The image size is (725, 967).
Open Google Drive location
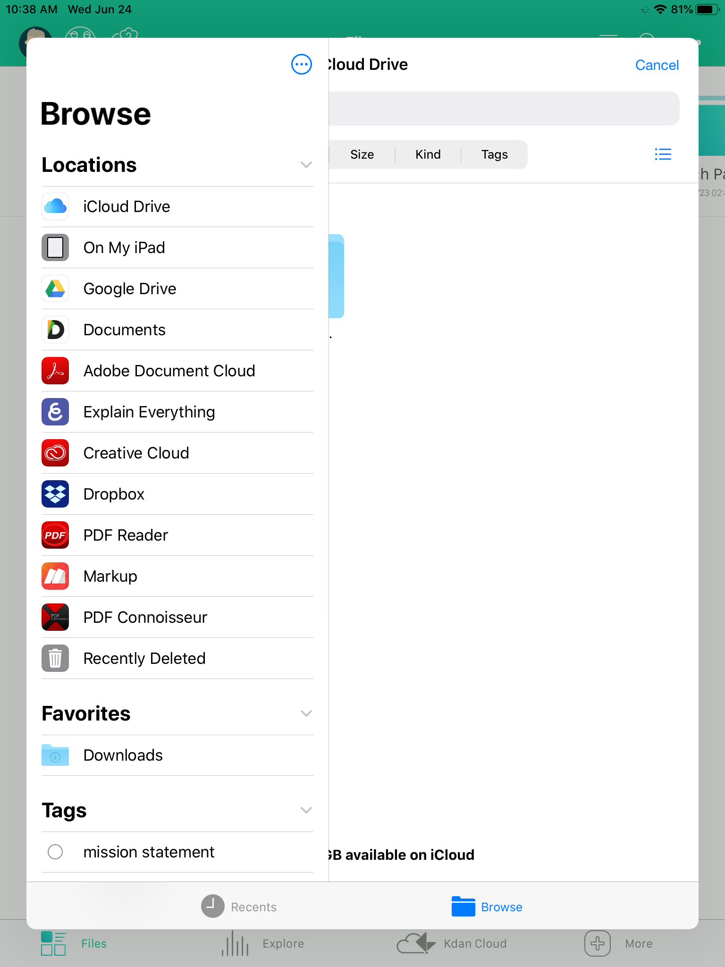point(177,288)
